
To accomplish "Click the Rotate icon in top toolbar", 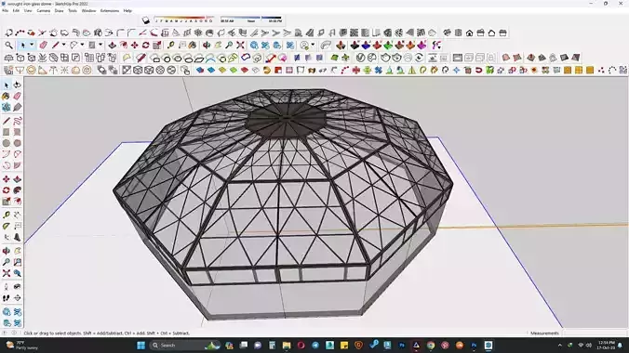I will [145, 46].
